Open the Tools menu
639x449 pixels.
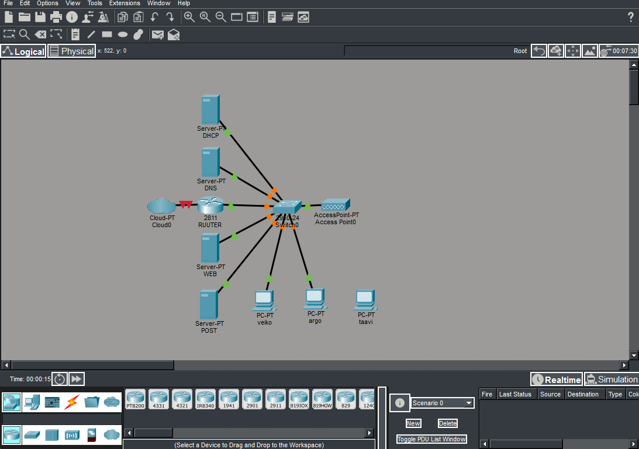pos(95,4)
